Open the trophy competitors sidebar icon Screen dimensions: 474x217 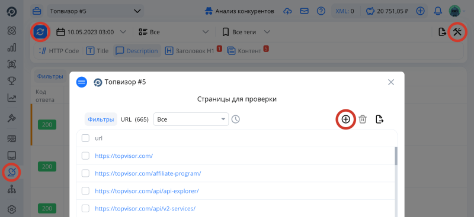(x=11, y=80)
